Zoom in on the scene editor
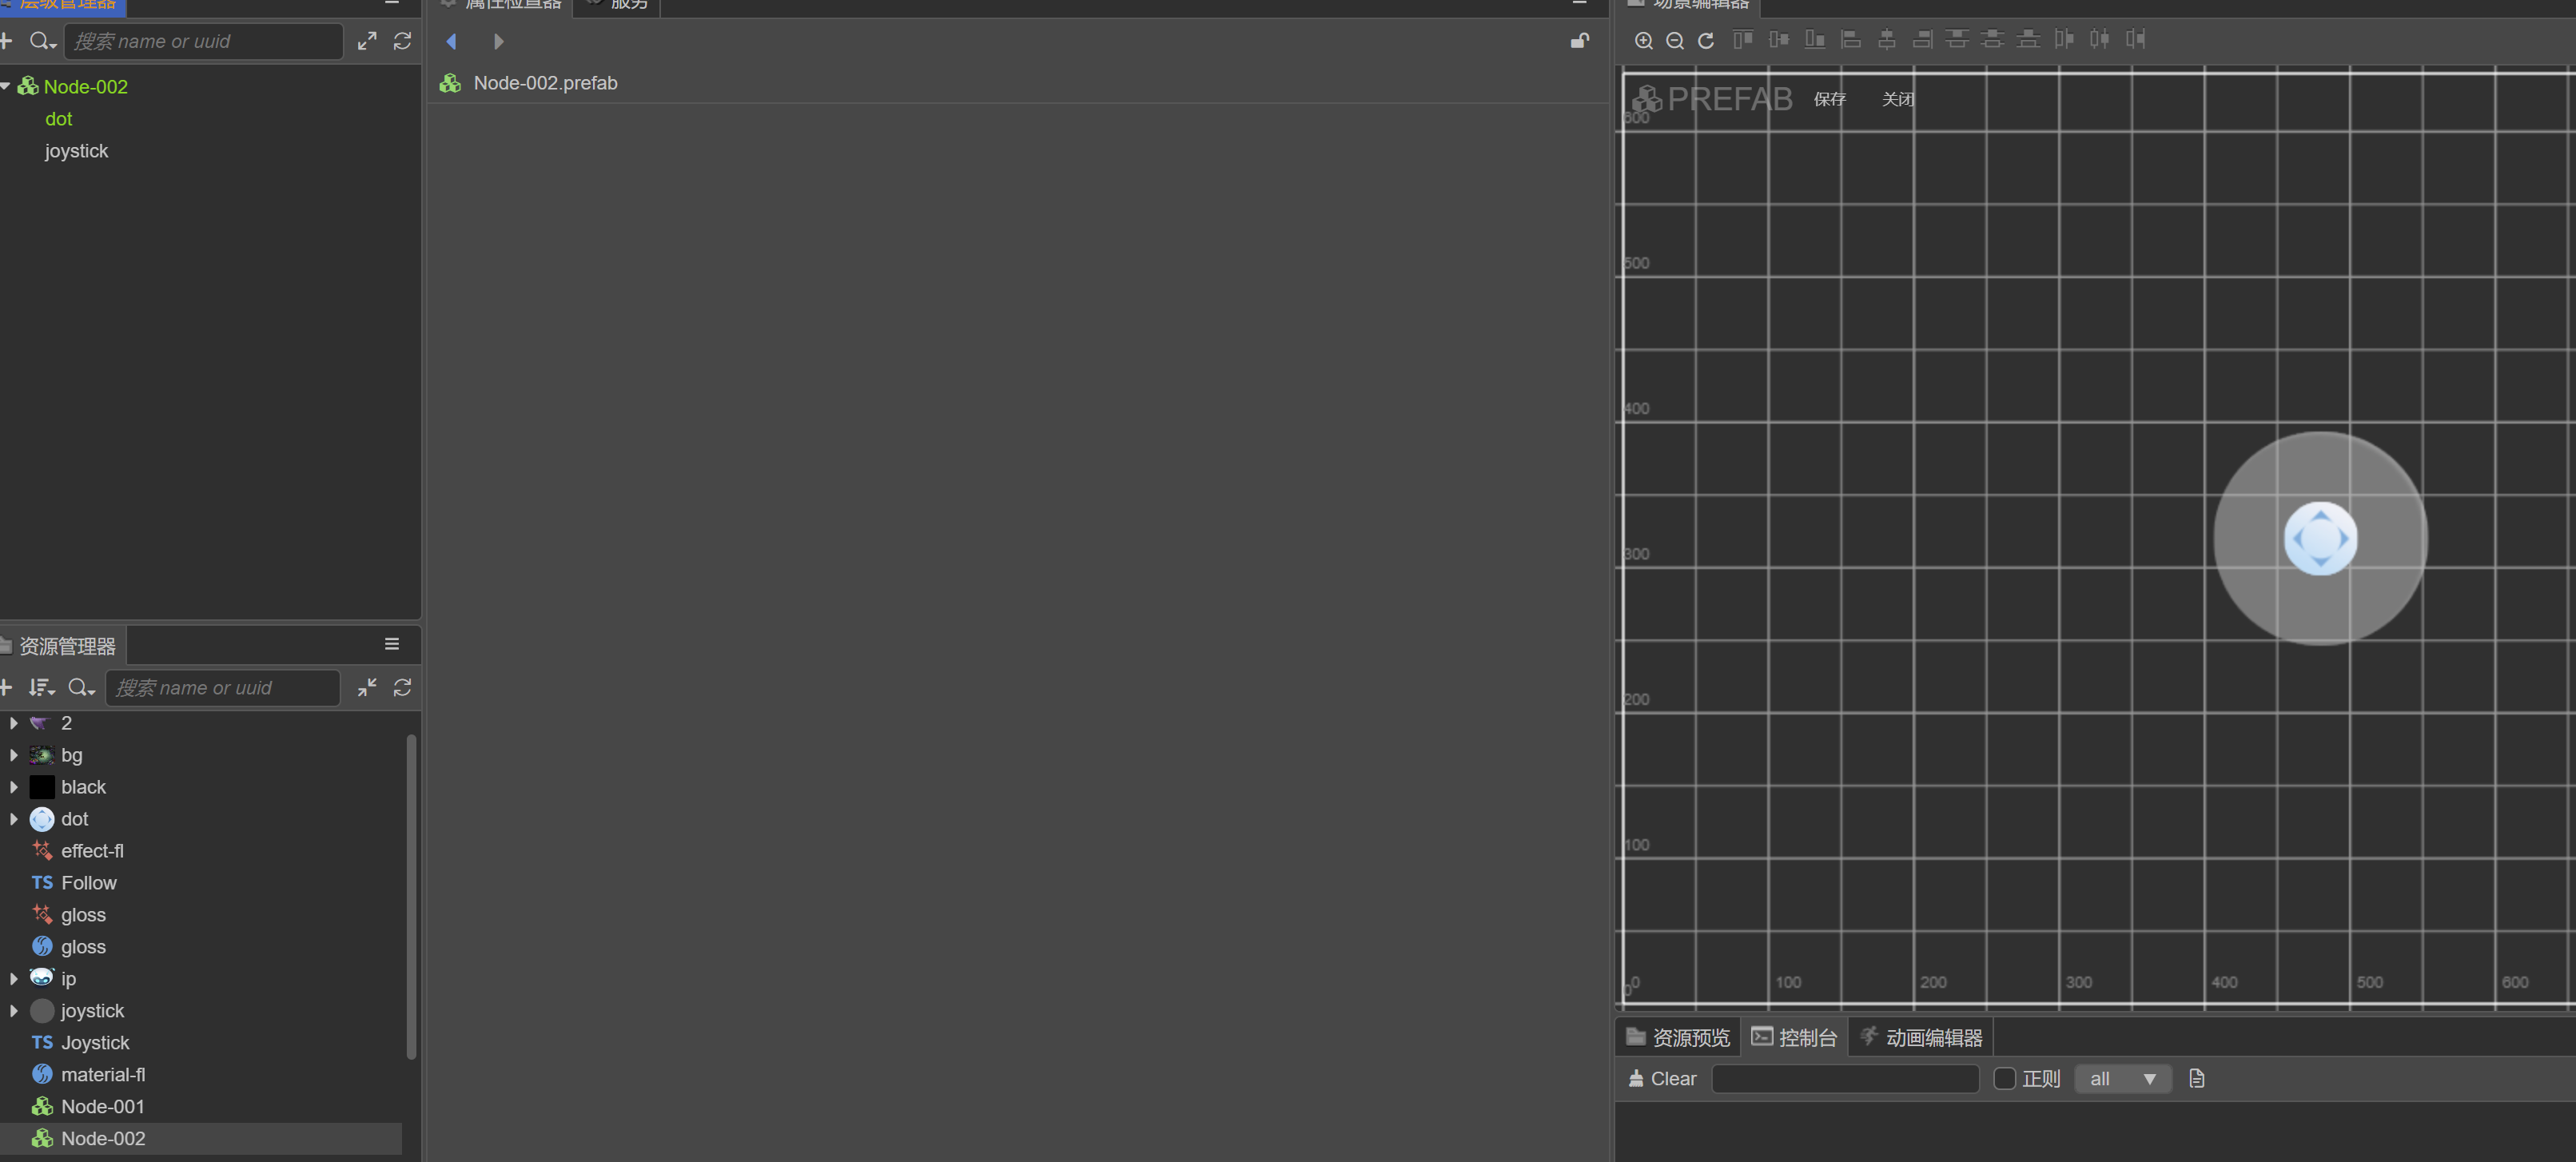2576x1162 pixels. coord(1643,41)
